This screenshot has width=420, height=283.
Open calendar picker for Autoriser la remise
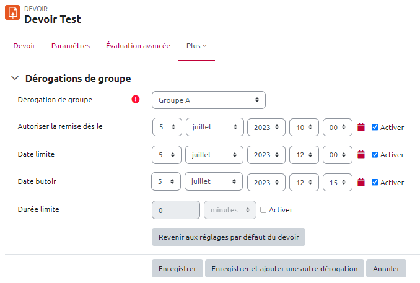[x=362, y=128]
